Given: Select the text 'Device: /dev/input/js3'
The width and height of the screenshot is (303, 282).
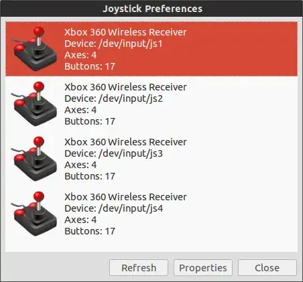Looking at the screenshot, I should [x=113, y=153].
